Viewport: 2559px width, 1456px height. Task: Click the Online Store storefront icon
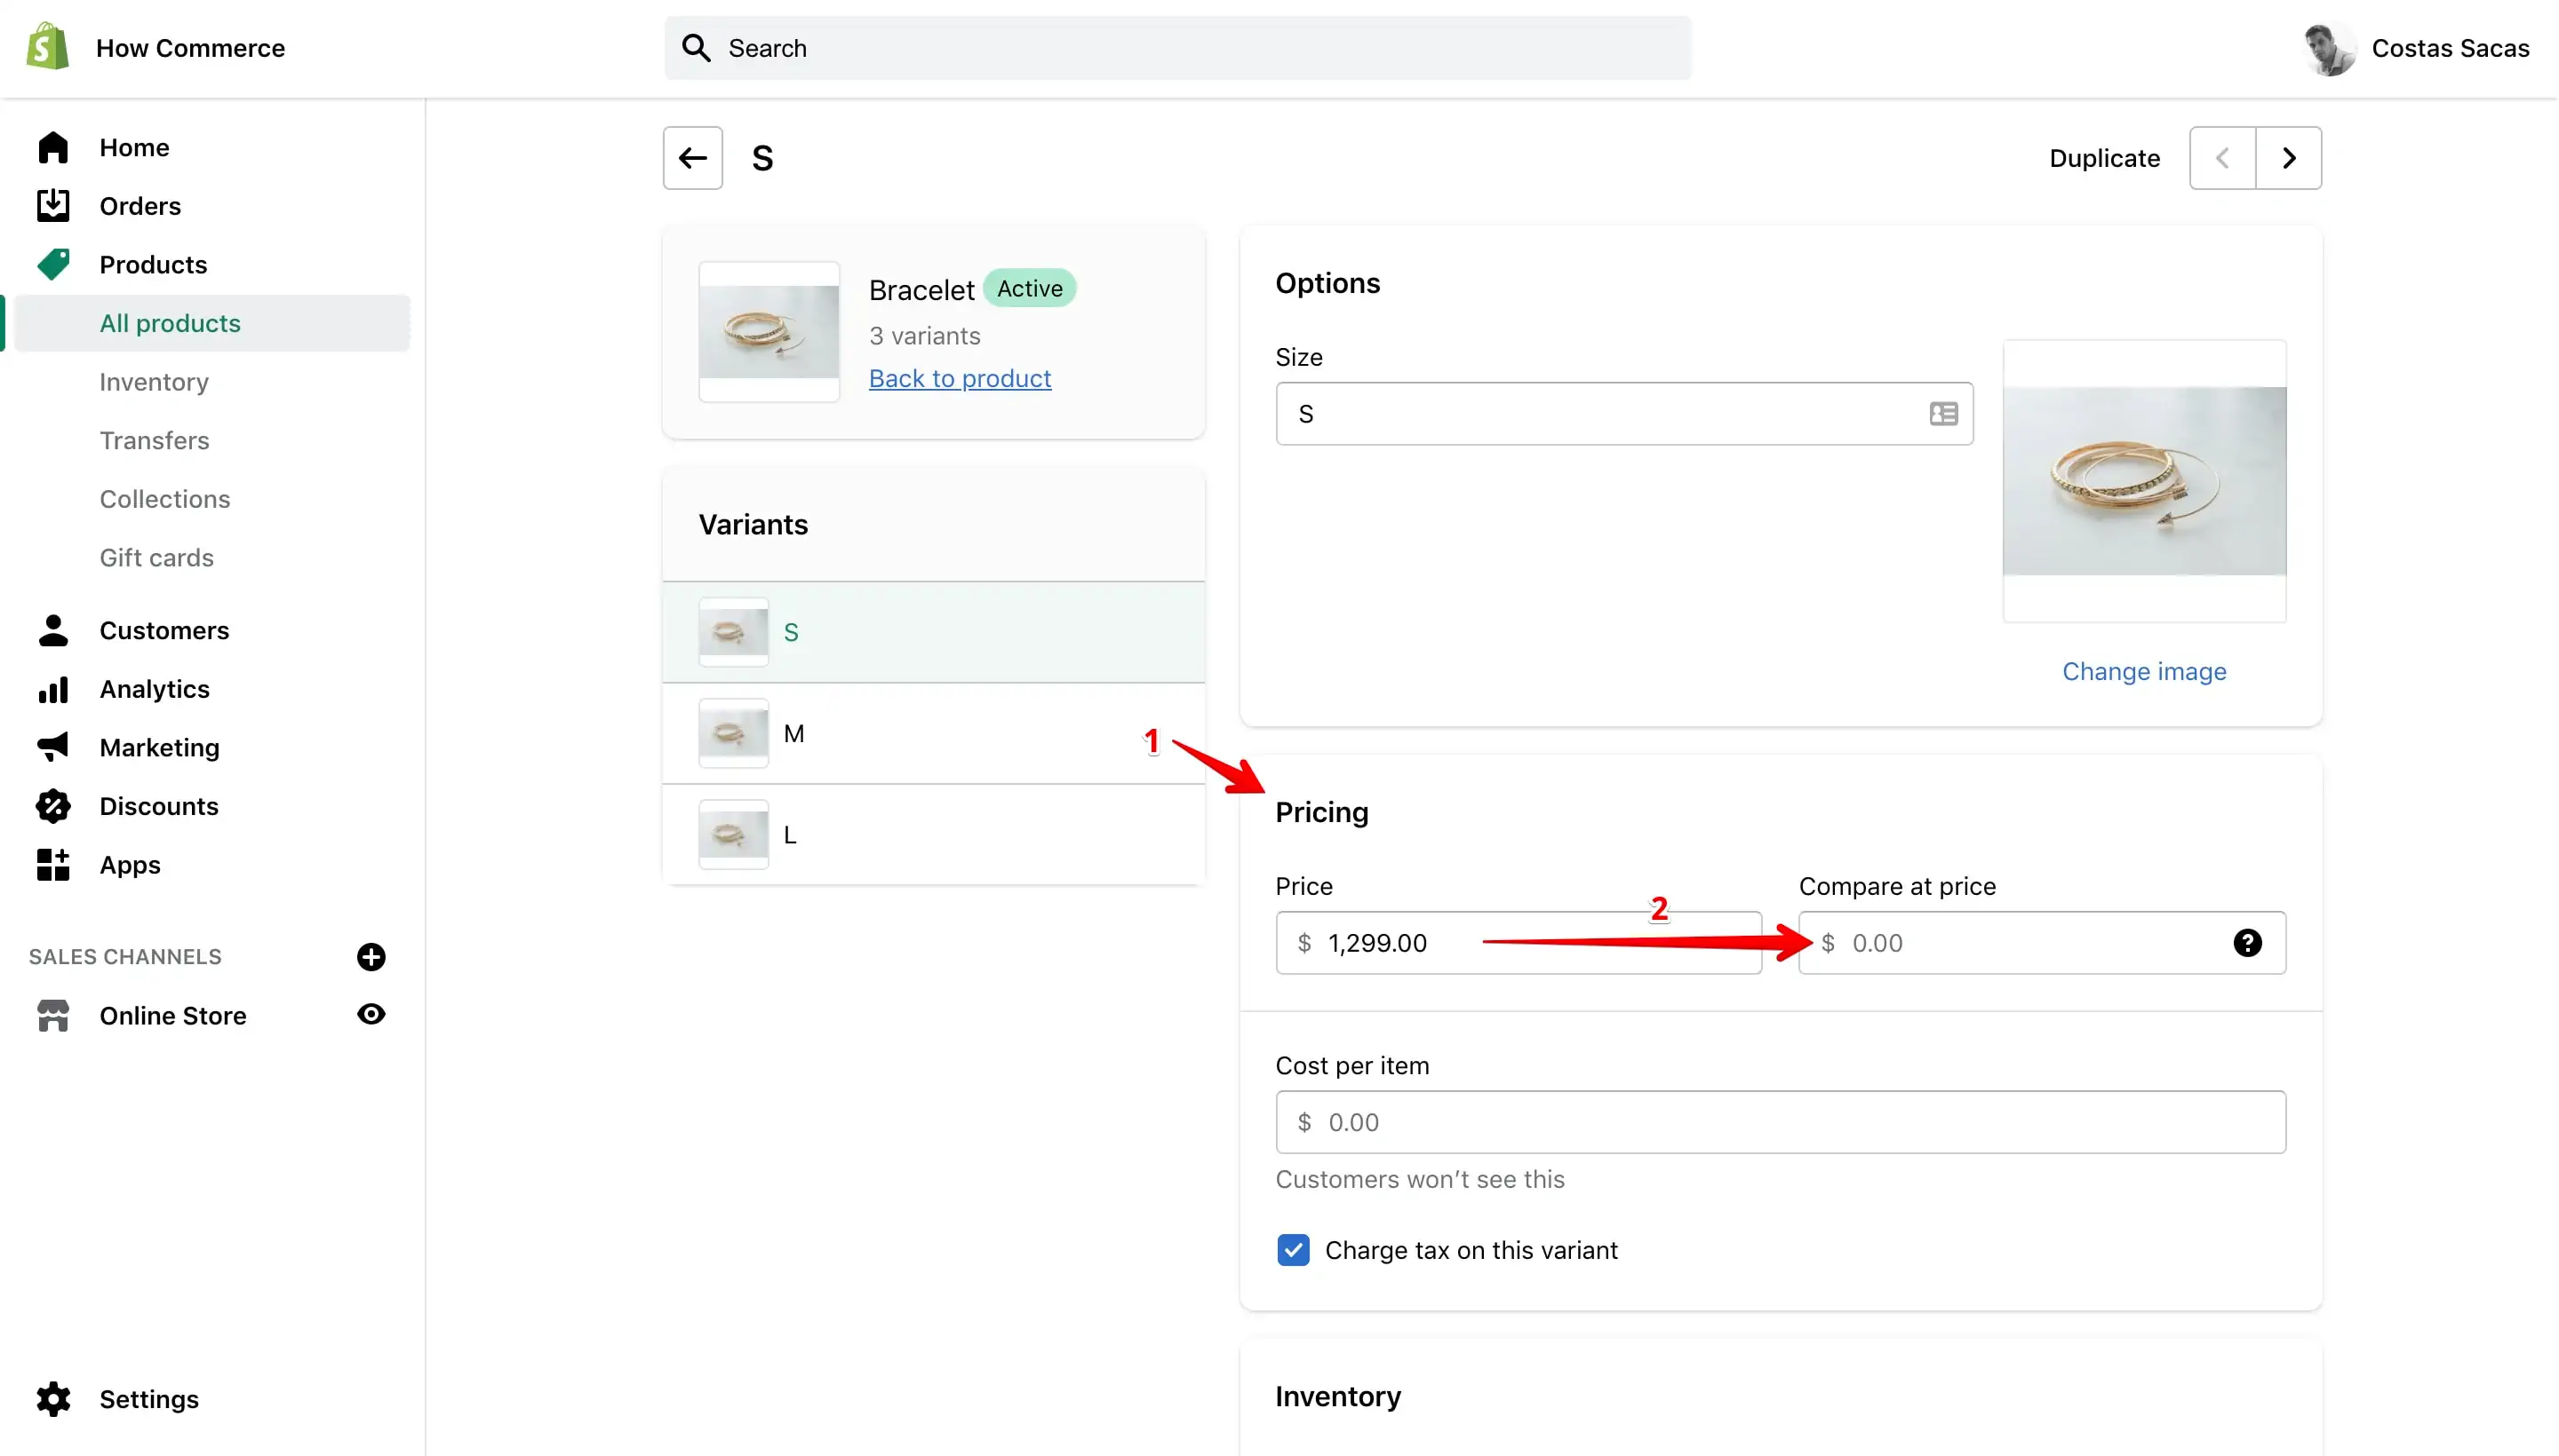tap(53, 1015)
